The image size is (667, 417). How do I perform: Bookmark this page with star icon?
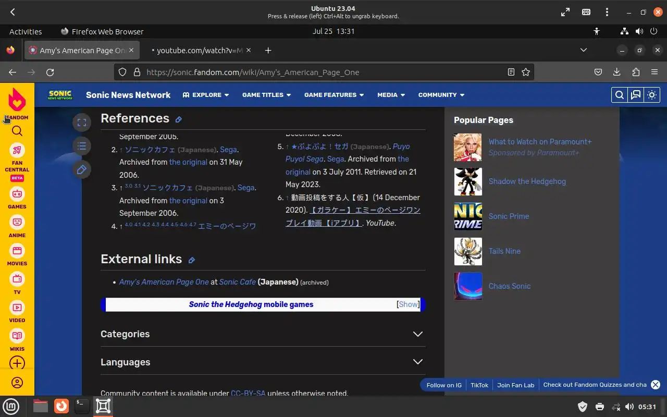[x=526, y=72]
